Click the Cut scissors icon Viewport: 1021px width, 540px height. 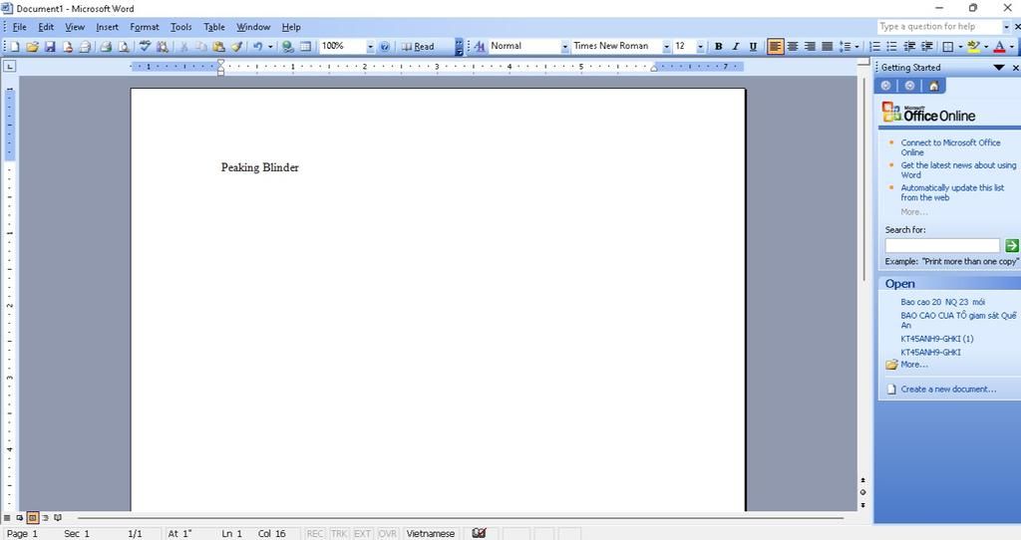(183, 46)
